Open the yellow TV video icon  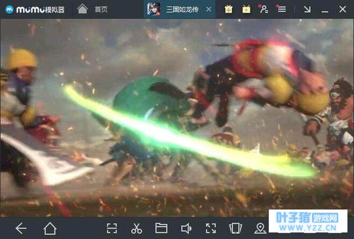(x=246, y=9)
